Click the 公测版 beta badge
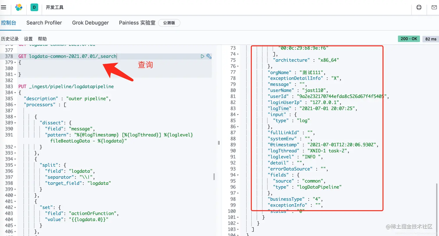This screenshot has height=236, width=439. [x=169, y=23]
